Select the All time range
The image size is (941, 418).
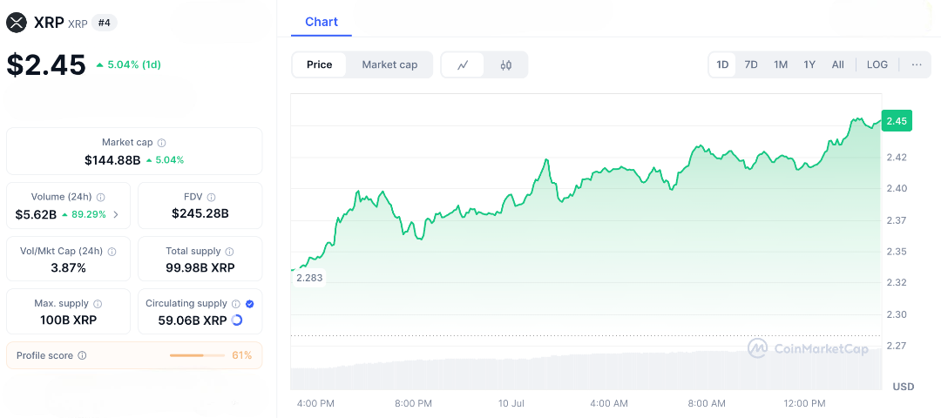tap(838, 64)
